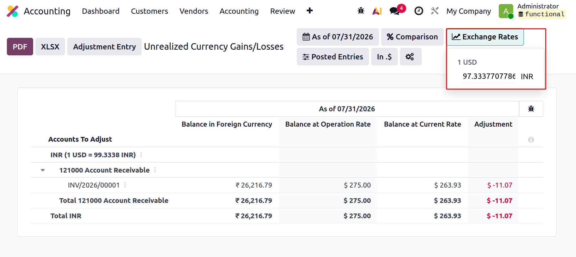576x257 pixels.
Task: Open the new menu plus icon
Action: (x=310, y=11)
